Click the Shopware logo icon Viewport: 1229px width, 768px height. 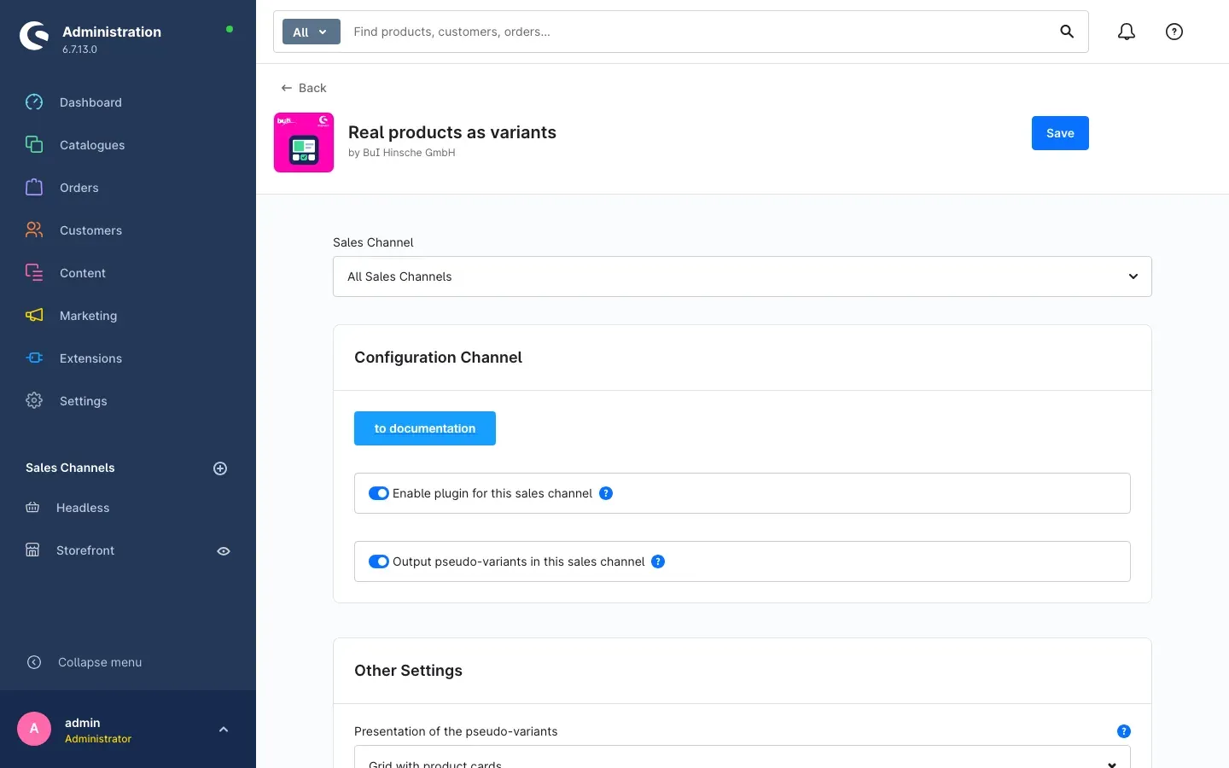[x=34, y=36]
